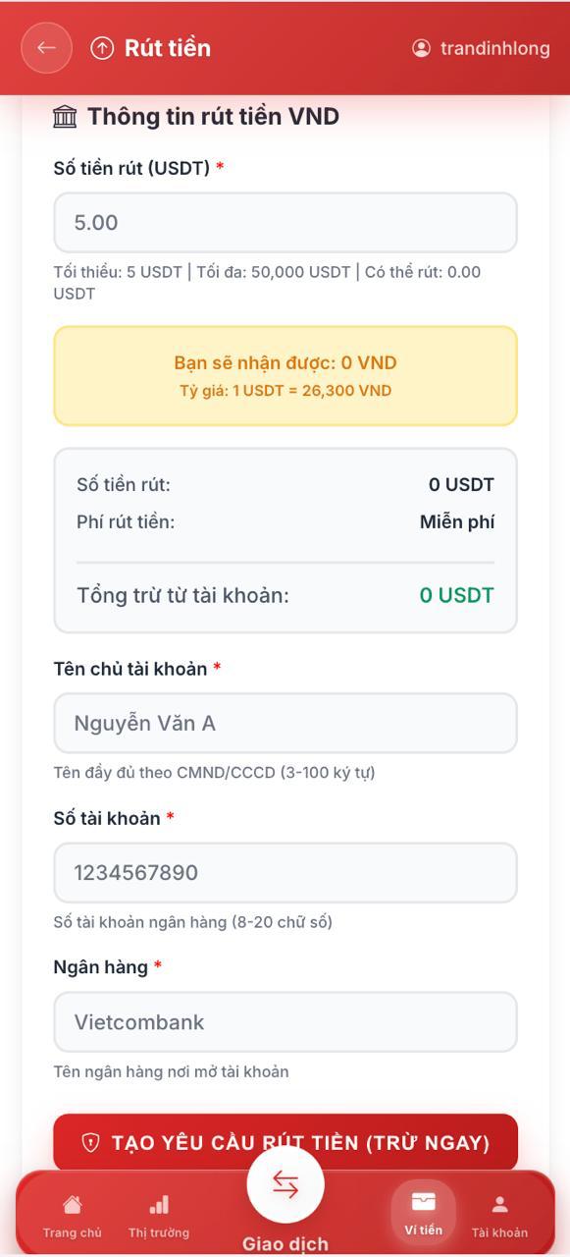This screenshot has width=570, height=1257.
Task: Switch to the Thị trường tab
Action: pyautogui.click(x=160, y=1215)
